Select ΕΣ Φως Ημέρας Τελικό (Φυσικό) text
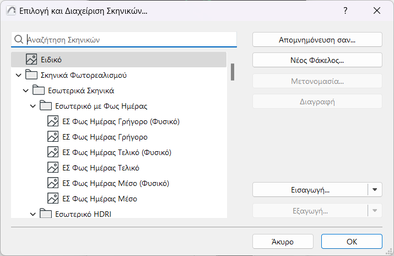The image size is (394, 256). click(x=117, y=152)
